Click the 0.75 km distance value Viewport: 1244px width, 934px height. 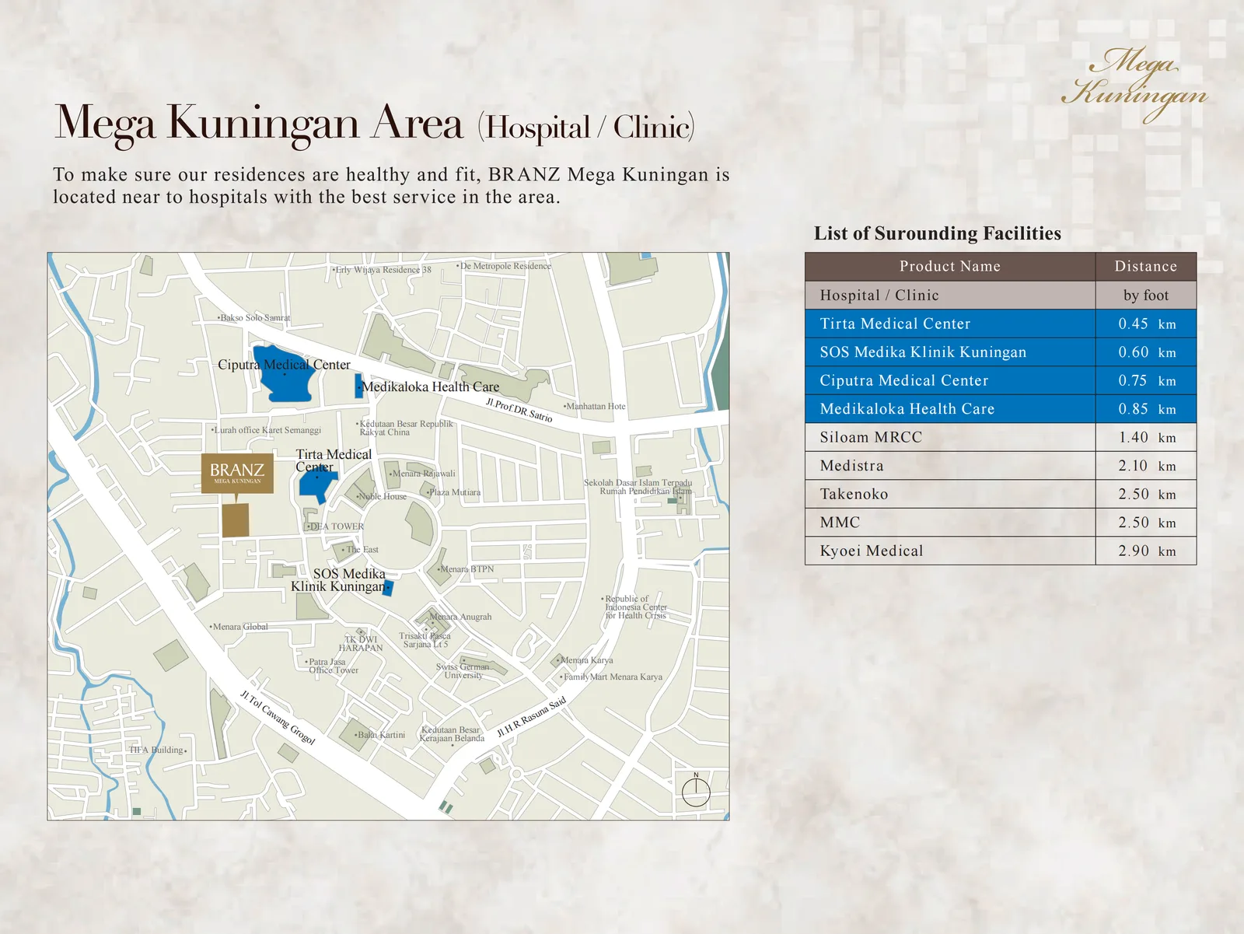pyautogui.click(x=1147, y=380)
